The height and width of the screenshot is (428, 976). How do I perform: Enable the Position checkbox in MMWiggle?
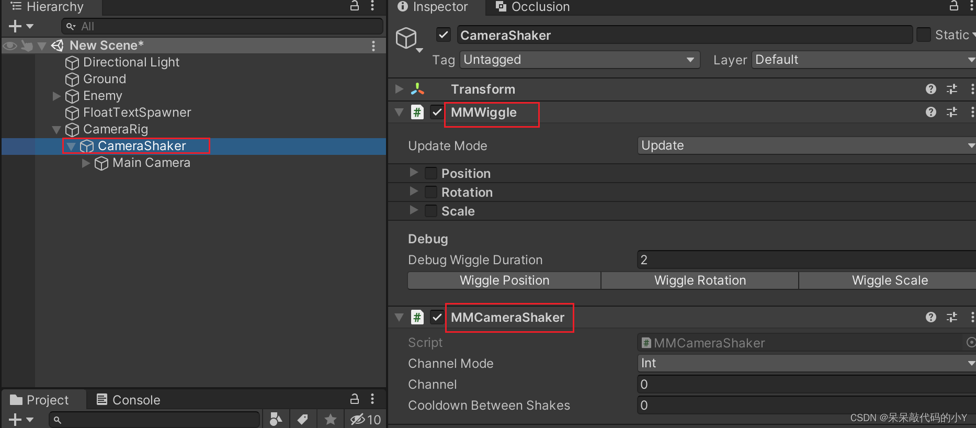[x=431, y=173]
